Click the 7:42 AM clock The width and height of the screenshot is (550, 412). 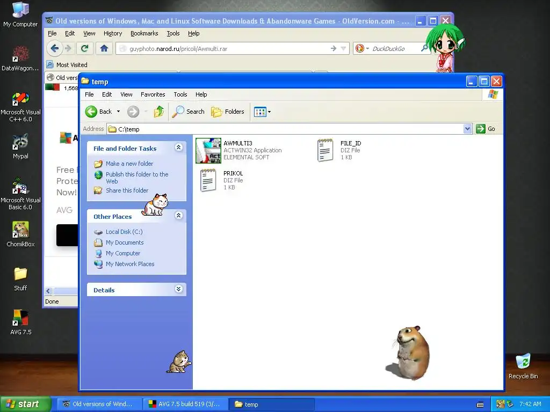530,404
